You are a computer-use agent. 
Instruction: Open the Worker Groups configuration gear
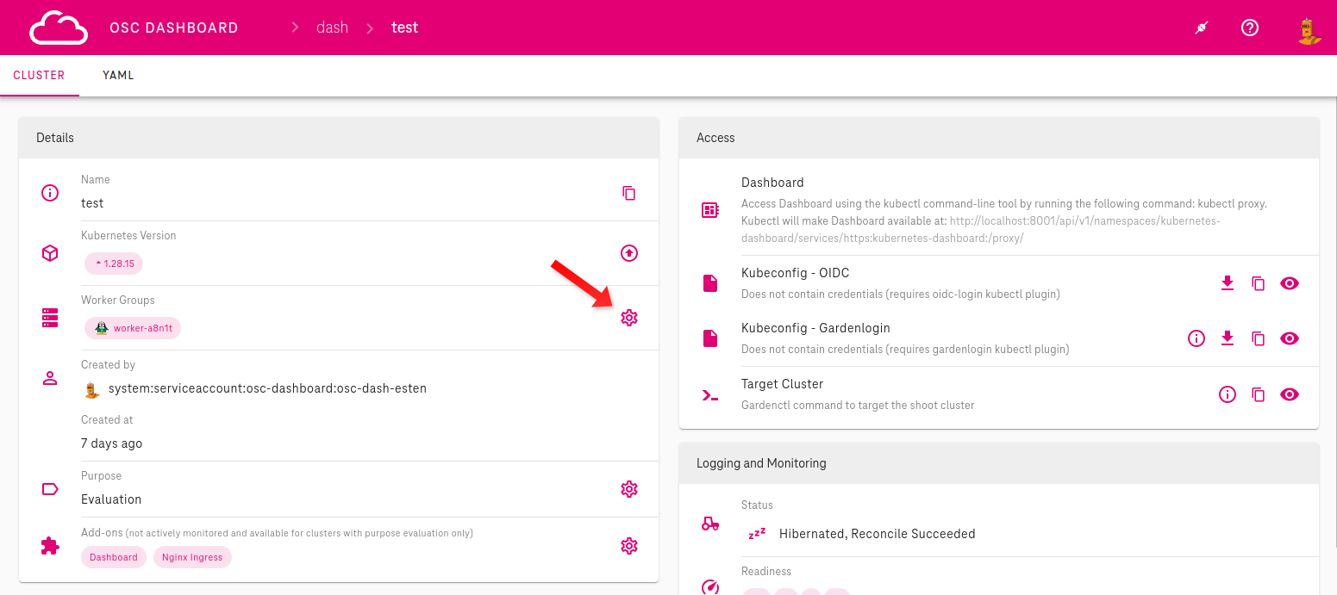(629, 317)
